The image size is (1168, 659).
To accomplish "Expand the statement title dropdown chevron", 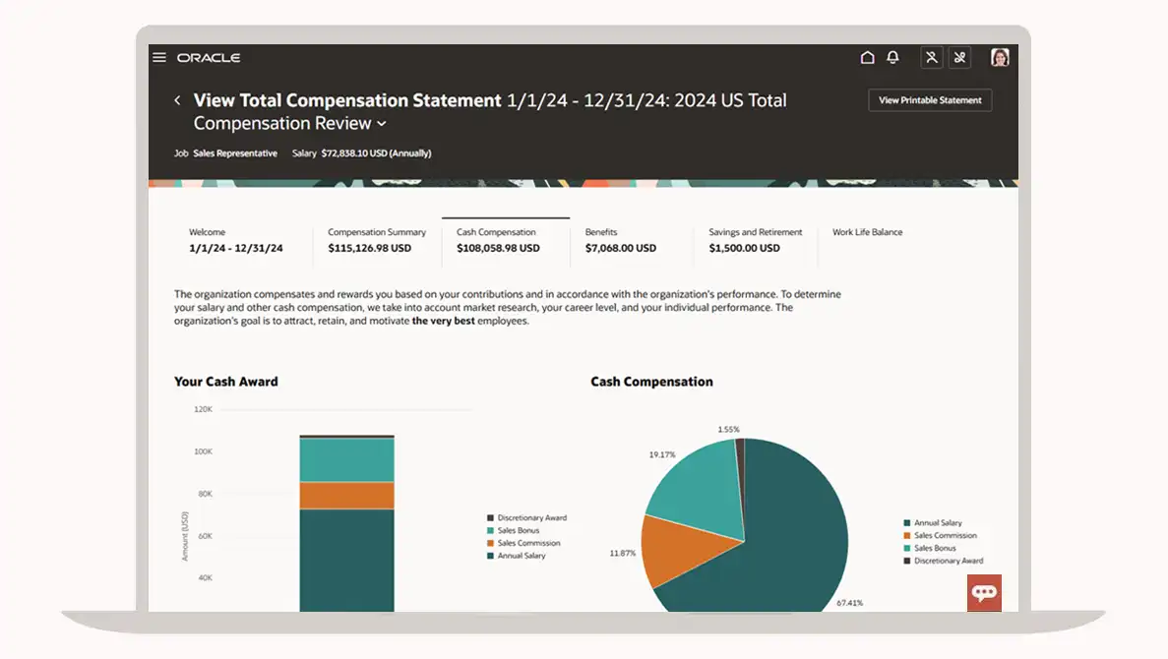I will [x=382, y=124].
